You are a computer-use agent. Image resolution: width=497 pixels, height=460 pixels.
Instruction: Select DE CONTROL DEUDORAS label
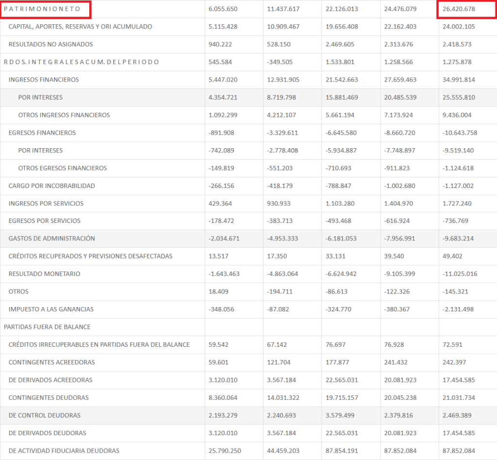pos(44,415)
